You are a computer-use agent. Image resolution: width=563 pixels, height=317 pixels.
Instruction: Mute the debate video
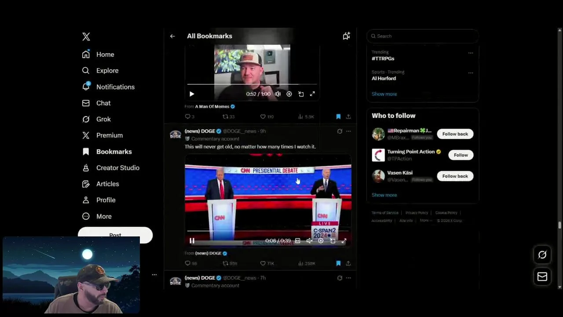click(x=309, y=241)
